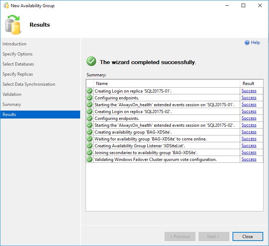
Task: Go to Select Data Synchronization page
Action: [x=29, y=84]
